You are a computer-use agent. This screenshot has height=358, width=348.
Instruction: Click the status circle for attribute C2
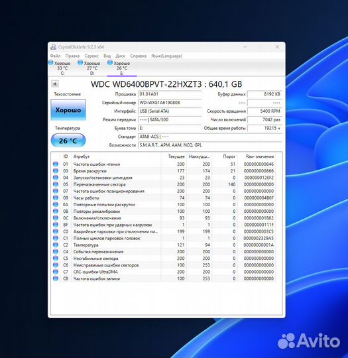click(x=56, y=245)
